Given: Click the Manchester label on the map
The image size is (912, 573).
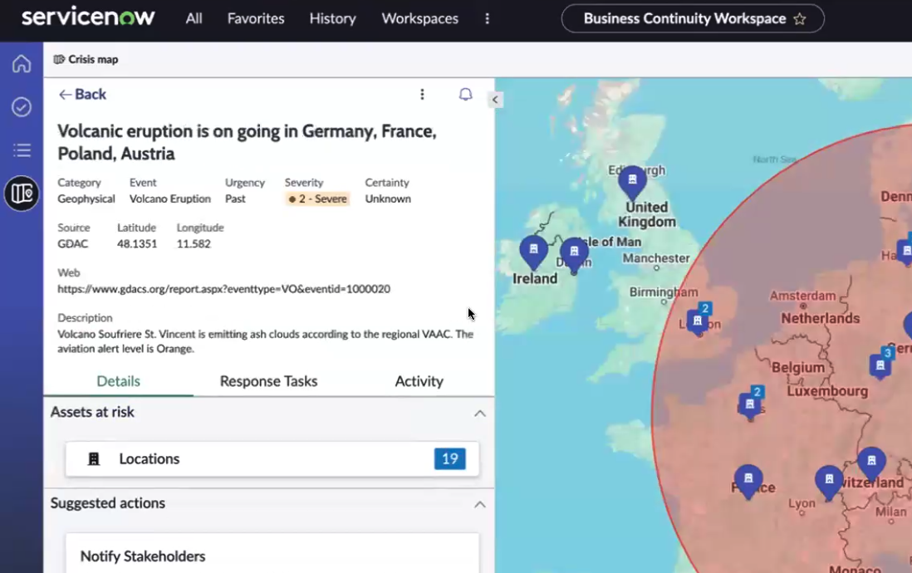Looking at the screenshot, I should tap(656, 258).
